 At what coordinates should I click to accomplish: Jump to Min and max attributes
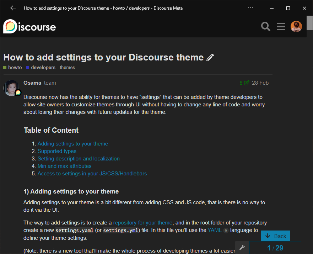64,166
